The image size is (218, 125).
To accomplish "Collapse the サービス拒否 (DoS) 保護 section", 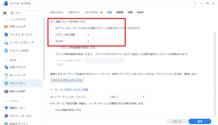I will tap(52, 90).
